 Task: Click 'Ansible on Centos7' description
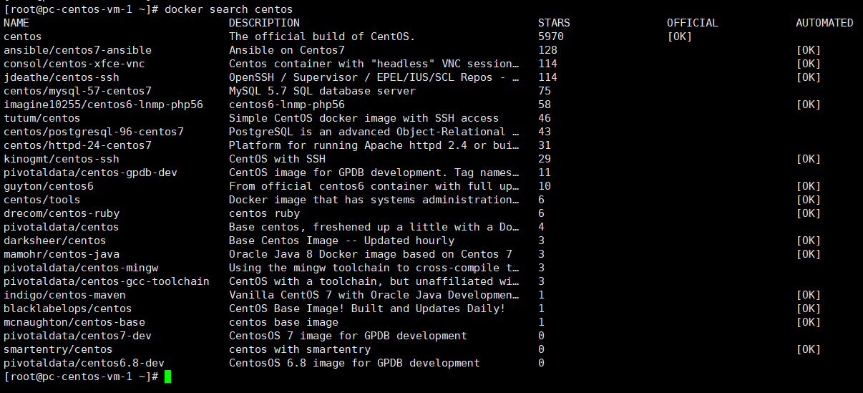click(287, 50)
